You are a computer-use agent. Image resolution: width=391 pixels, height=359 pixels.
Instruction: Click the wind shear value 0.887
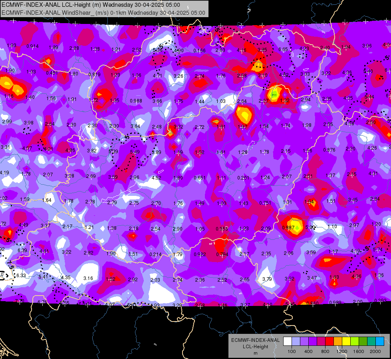(x=288, y=228)
